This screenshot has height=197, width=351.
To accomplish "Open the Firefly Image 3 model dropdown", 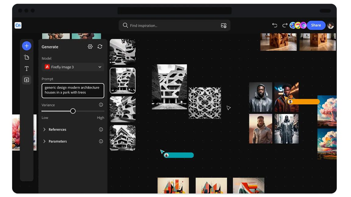I will 73,67.
